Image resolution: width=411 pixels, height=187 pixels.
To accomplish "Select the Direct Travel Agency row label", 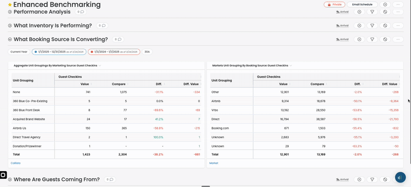I will (x=27, y=137).
